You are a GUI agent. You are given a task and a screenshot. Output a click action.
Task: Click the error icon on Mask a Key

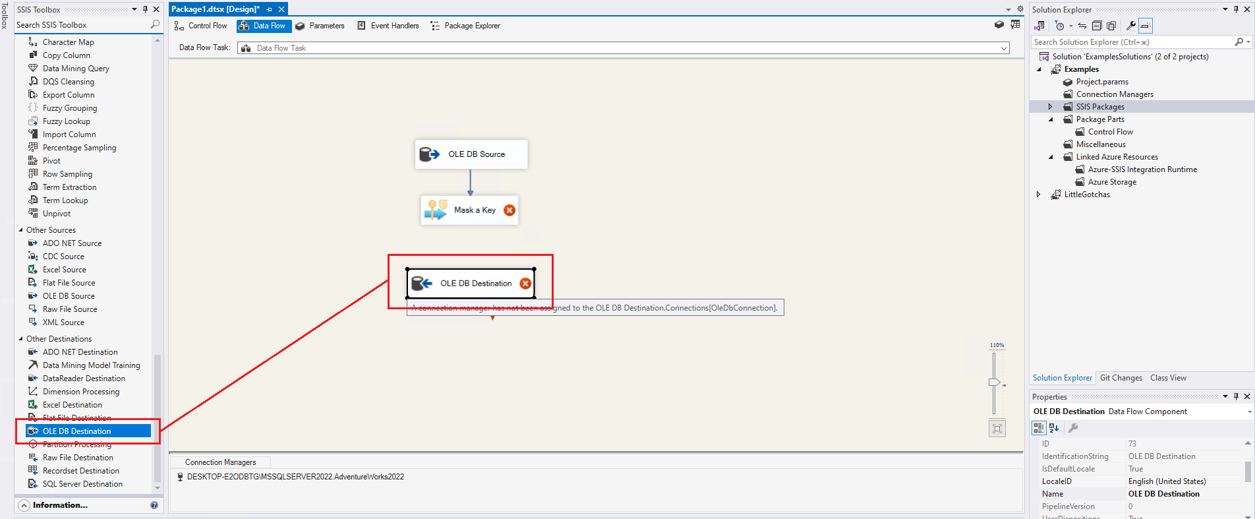(510, 210)
